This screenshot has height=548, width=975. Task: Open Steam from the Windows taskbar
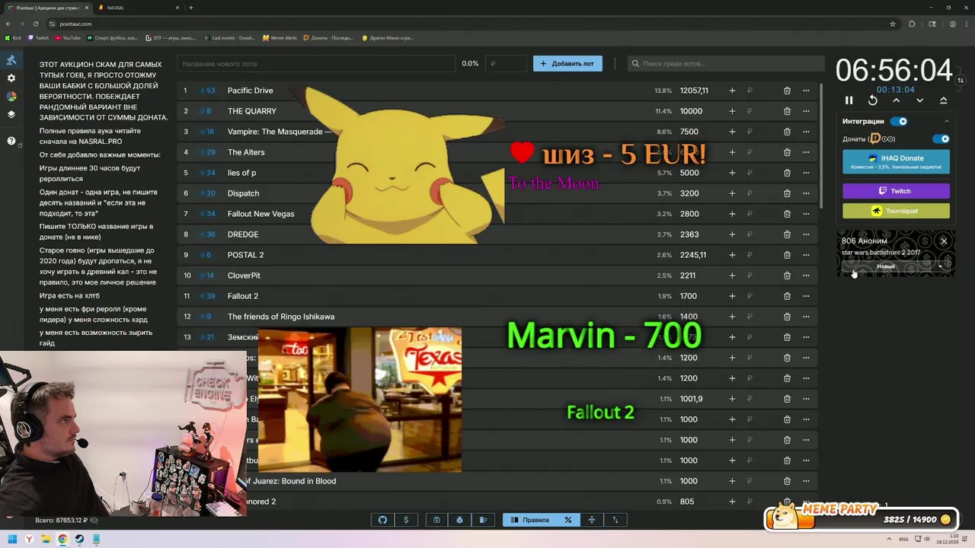click(79, 540)
